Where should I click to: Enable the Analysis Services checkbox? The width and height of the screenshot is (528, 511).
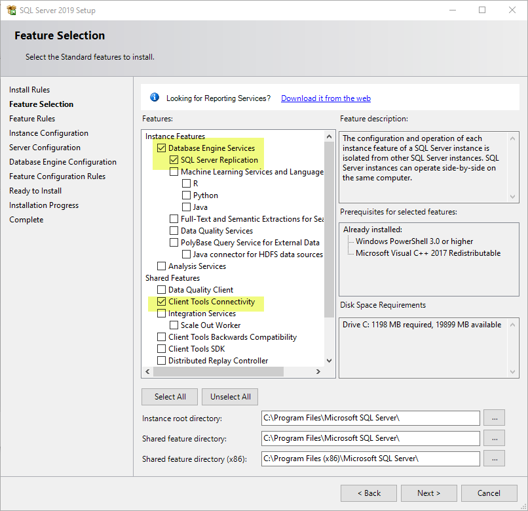pos(162,266)
